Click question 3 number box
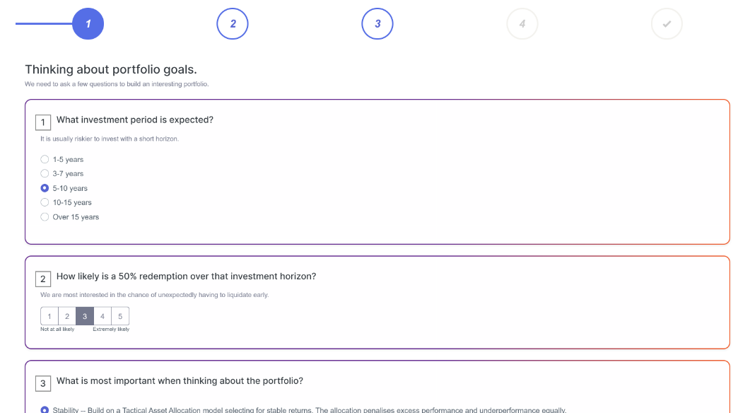Screen dimensions: 733x413 tap(43, 383)
